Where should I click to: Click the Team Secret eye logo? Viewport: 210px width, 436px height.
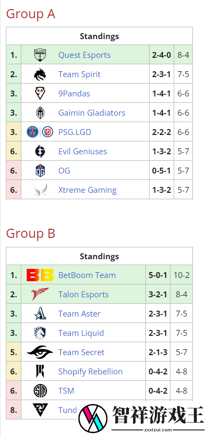(x=40, y=352)
